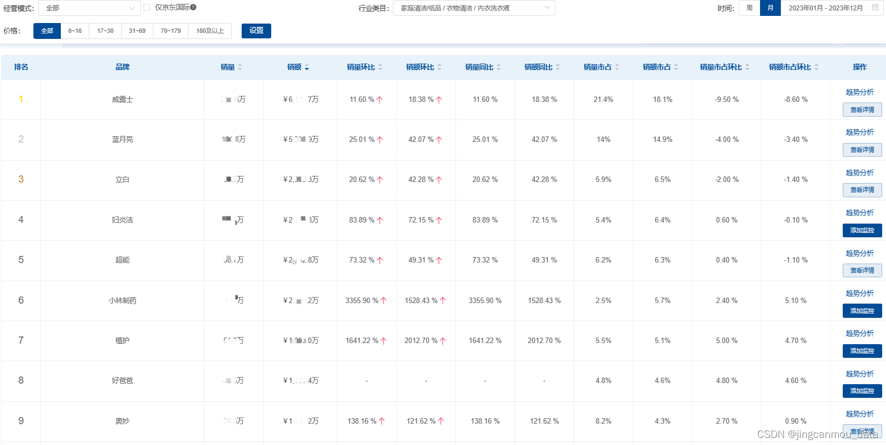
Task: Sort by 销额市占 column sort icon
Action: [676, 67]
